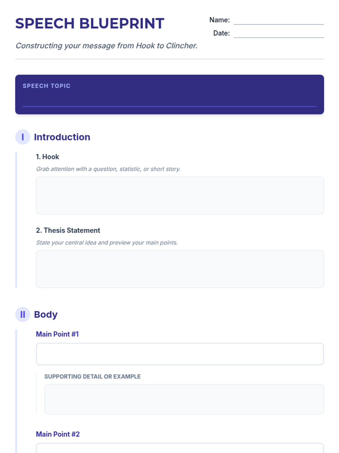Image resolution: width=339 pixels, height=453 pixels.
Task: Click the Date input line
Action: pyautogui.click(x=279, y=33)
